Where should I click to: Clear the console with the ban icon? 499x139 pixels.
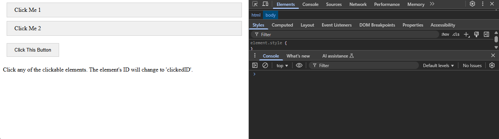(265, 65)
